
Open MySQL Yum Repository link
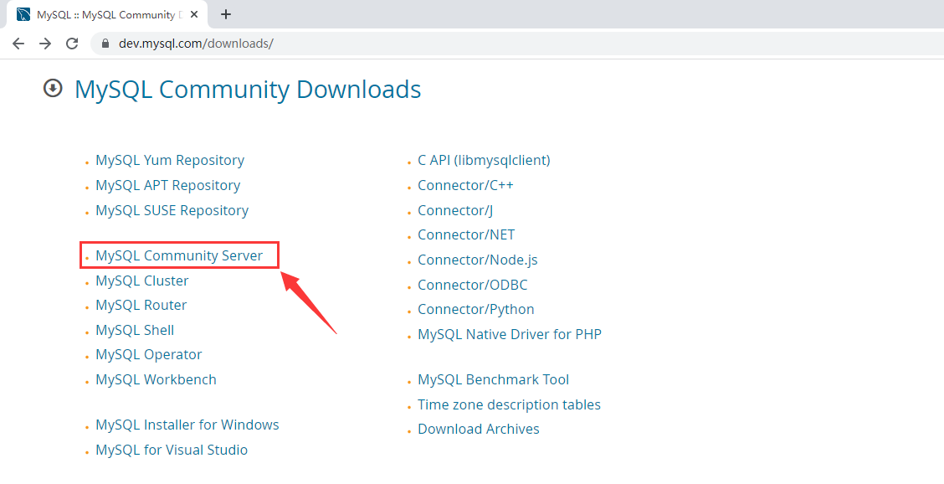[x=170, y=160]
